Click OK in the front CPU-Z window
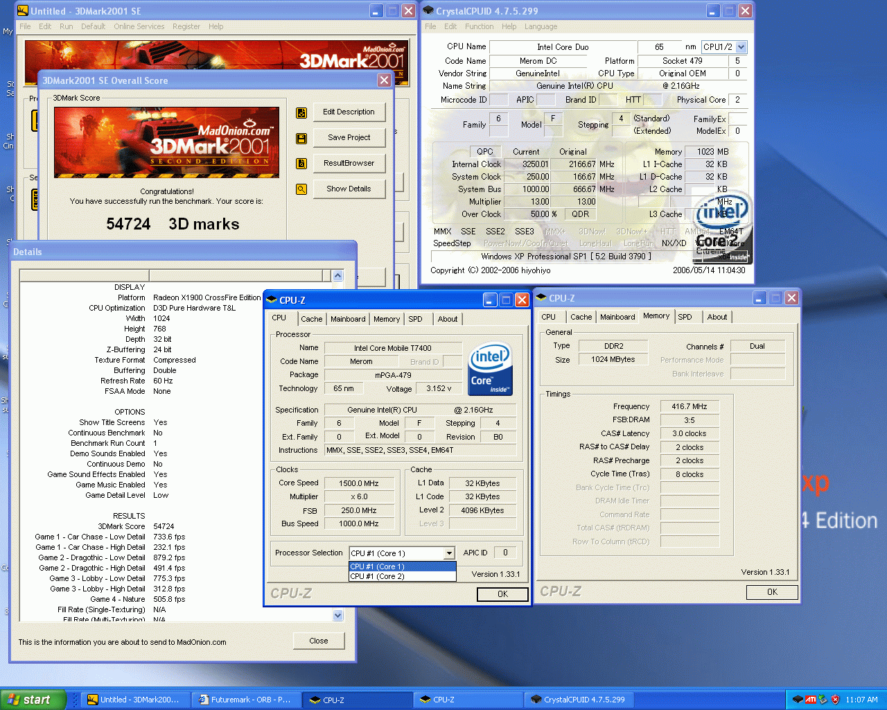The image size is (887, 710). [x=502, y=594]
